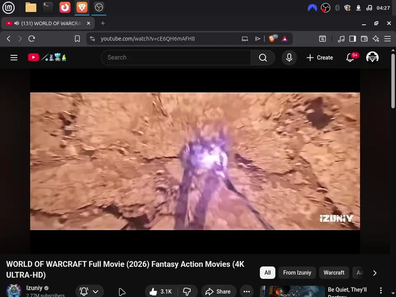This screenshot has height=297, width=396.
Task: Open the Brave playlist music icon
Action: coord(341,39)
